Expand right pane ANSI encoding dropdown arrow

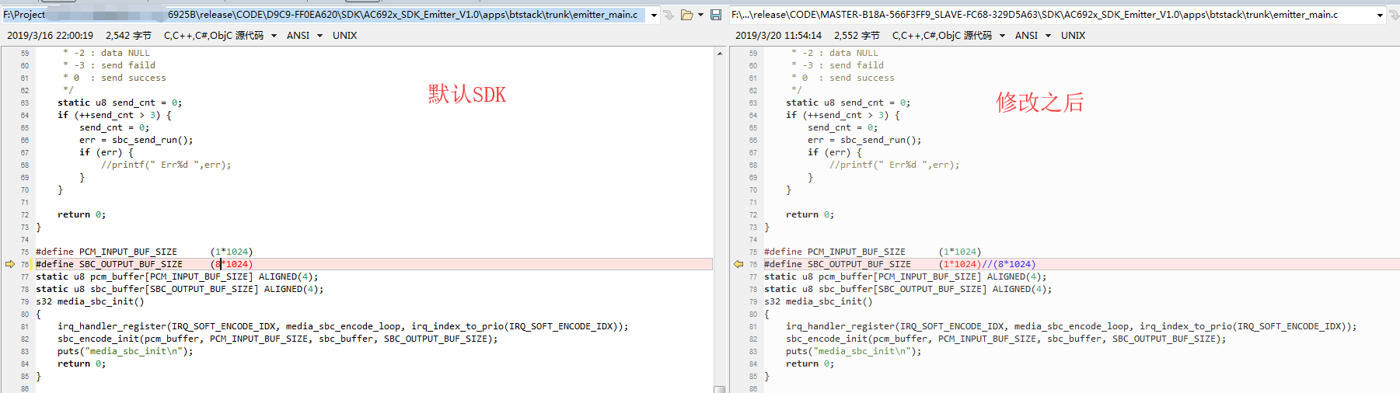coord(1048,36)
